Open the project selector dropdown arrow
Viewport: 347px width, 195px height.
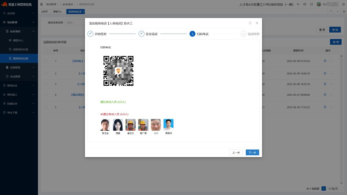(x=298, y=4)
